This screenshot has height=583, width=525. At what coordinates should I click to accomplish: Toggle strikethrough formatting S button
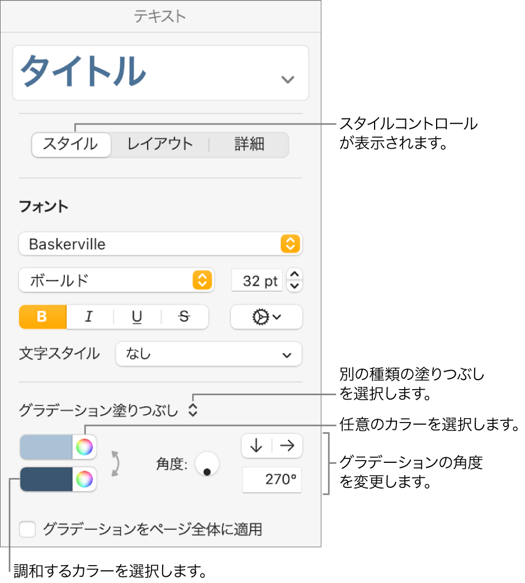pyautogui.click(x=185, y=317)
